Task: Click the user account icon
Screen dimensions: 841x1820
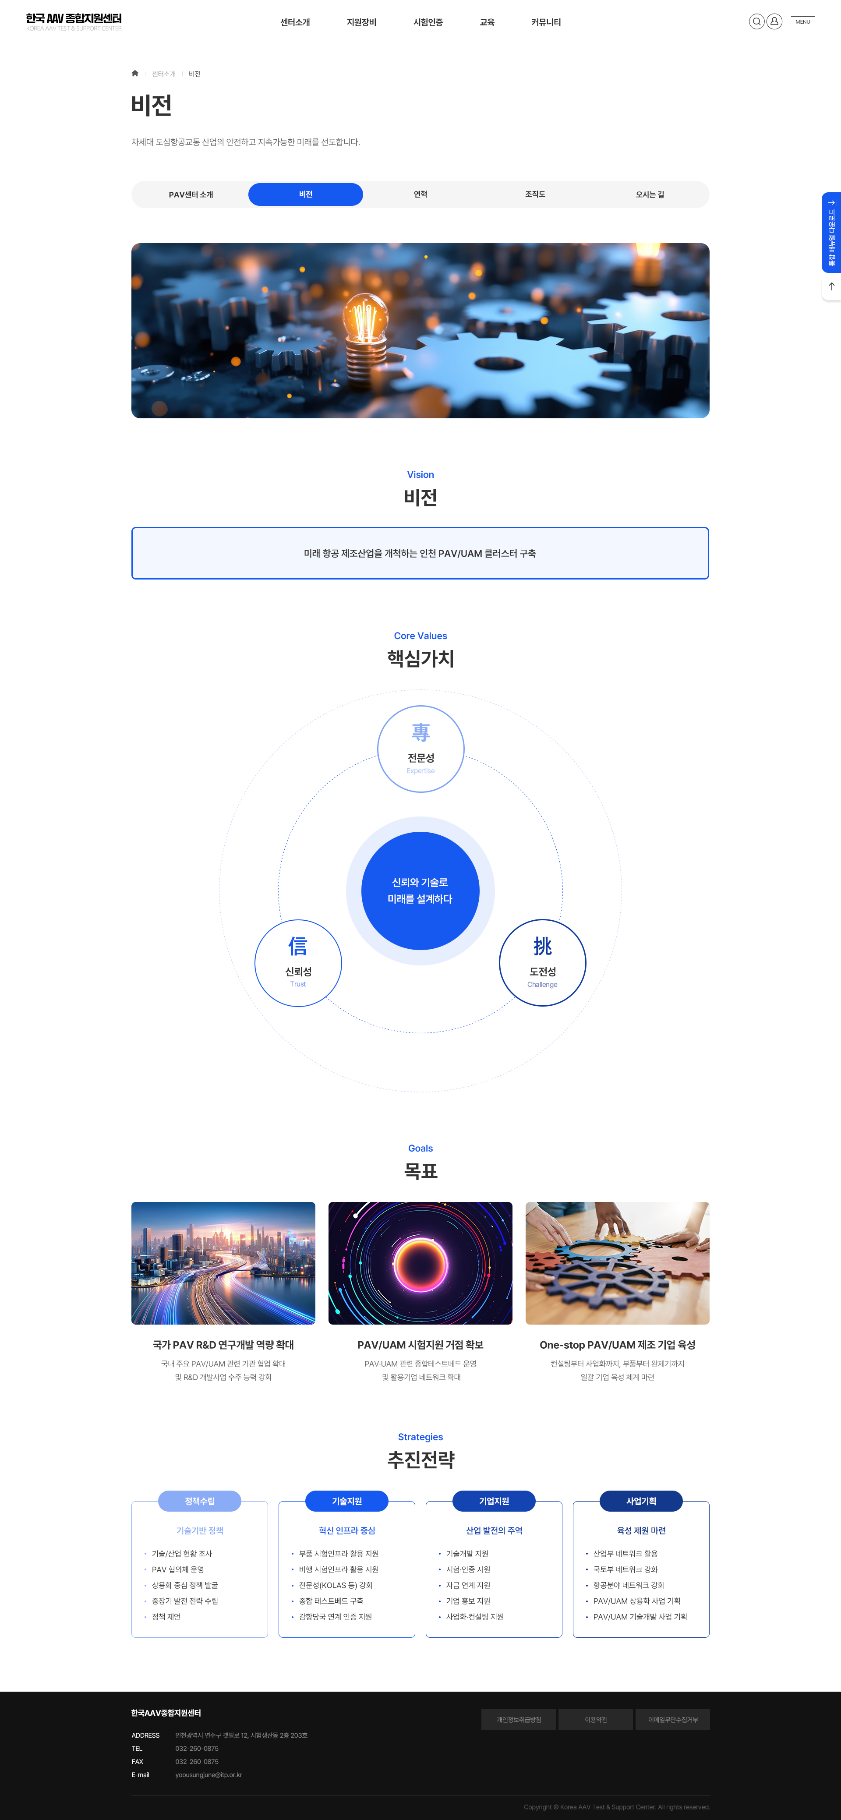Action: coord(774,22)
